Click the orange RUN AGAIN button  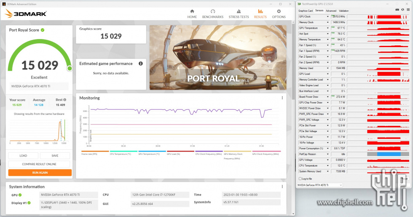click(x=40, y=172)
